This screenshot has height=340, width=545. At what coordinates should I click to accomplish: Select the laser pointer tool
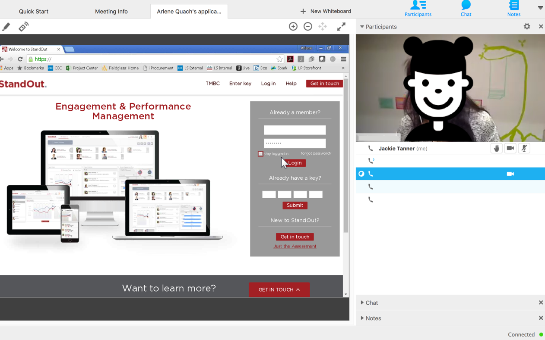[x=23, y=27]
